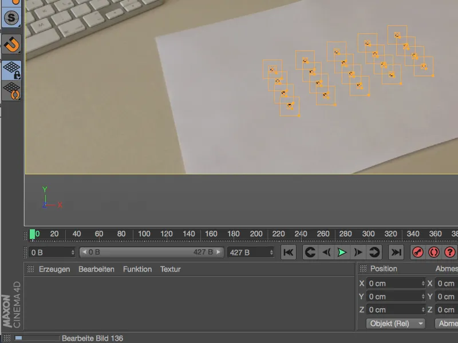Click the 427 B field's stepper arrows
The height and width of the screenshot is (343, 458).
(x=271, y=252)
